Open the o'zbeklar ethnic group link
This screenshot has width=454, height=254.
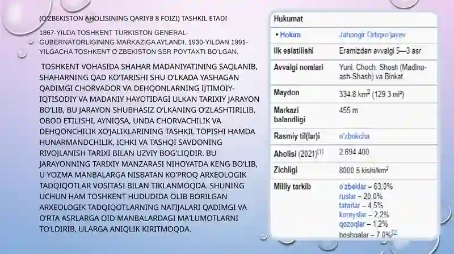coord(352,187)
